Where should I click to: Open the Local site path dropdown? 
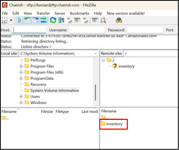pyautogui.click(x=95, y=53)
